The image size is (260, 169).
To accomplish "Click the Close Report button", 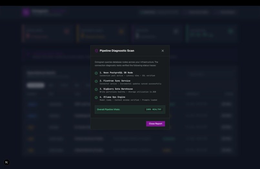I will (x=155, y=124).
